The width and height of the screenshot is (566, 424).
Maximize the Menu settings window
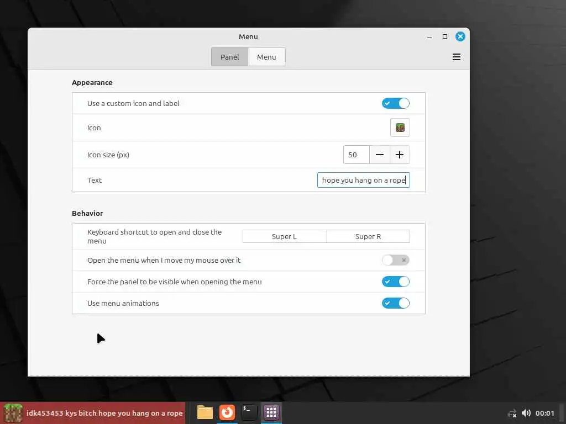pos(445,36)
